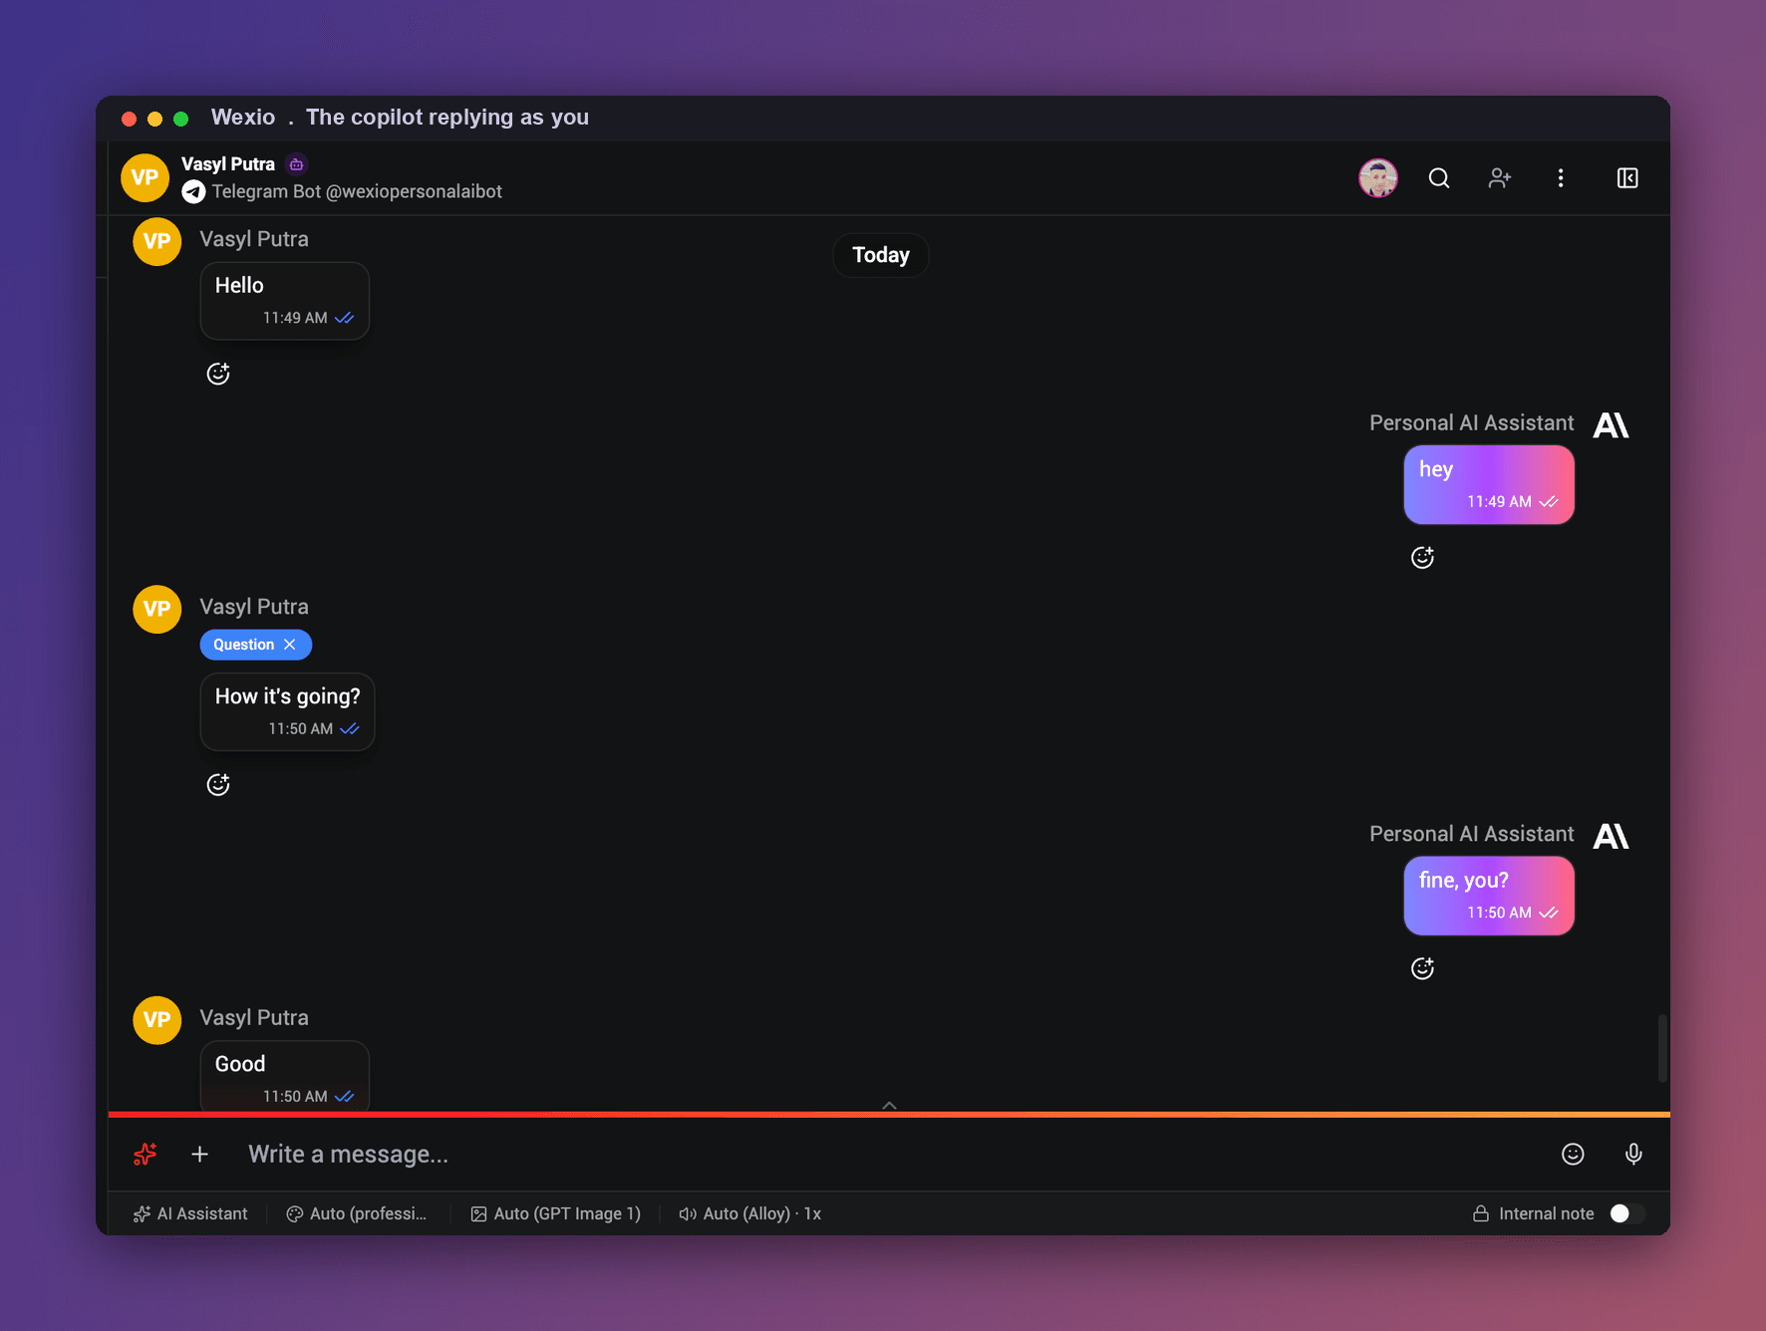The width and height of the screenshot is (1766, 1331).
Task: Click the add participant icon
Action: pos(1500,178)
